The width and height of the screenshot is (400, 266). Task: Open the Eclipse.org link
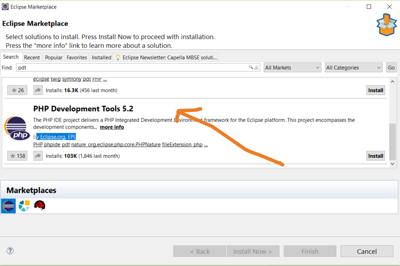tap(52, 136)
